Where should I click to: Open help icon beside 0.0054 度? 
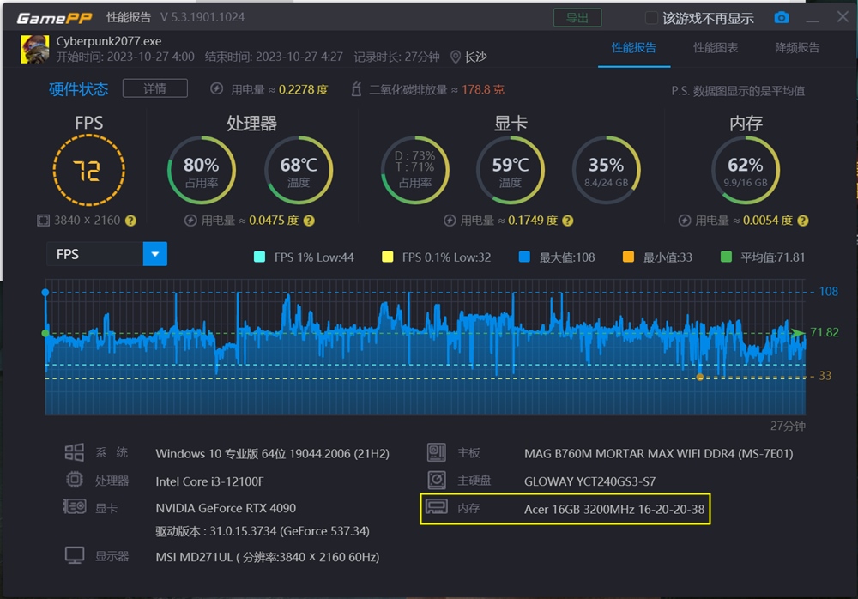pos(803,221)
